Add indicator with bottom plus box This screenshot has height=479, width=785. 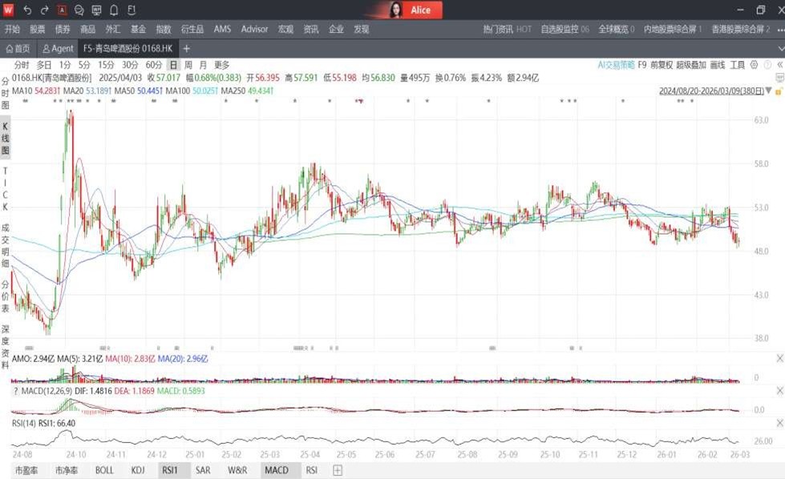tap(338, 470)
